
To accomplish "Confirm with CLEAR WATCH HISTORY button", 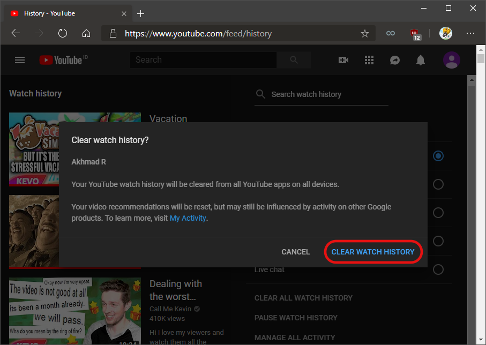I will (373, 252).
